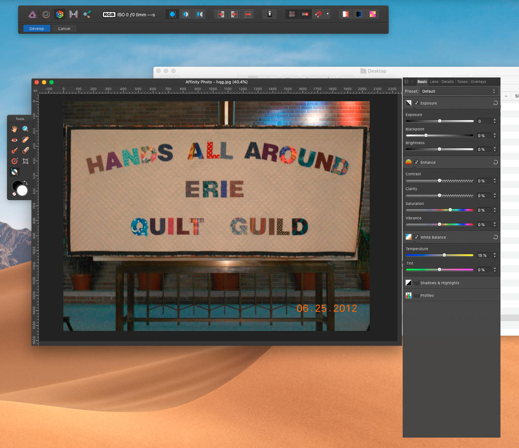Viewport: 519px width, 448px height.
Task: Expand the snapping options dropdown arrow
Action: coord(327,14)
